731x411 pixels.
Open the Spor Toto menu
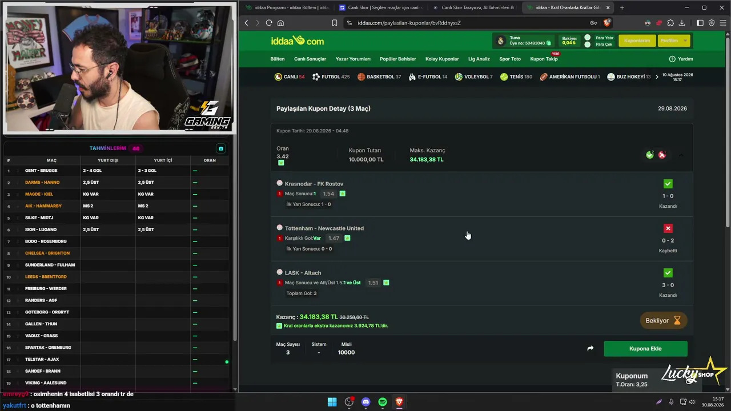tap(510, 59)
